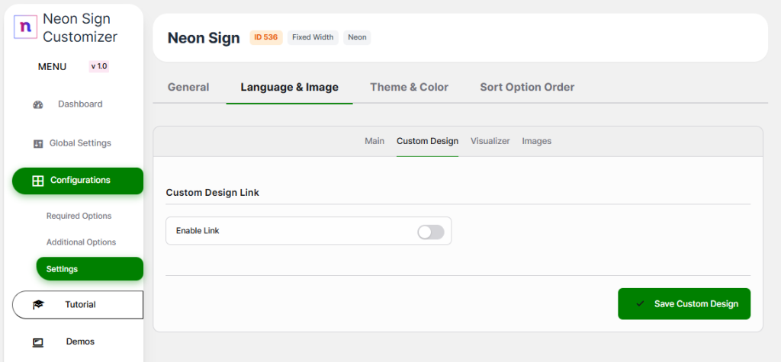781x362 pixels.
Task: Click the Tutorial graduation cap icon
Action: (38, 305)
